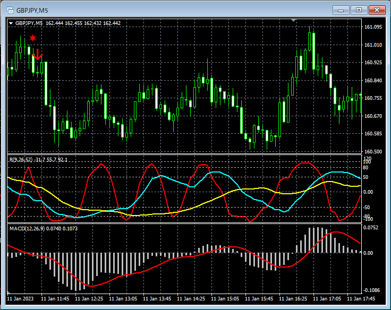Image resolution: width=391 pixels, height=310 pixels.
Task: Open the GBPJPY,M5 dropdown triangle in chart
Action: click(x=11, y=23)
